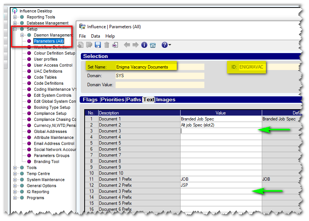This screenshot has width=309, height=221.
Task: Click the grey tag edit toolbar icon
Action: click(89, 45)
